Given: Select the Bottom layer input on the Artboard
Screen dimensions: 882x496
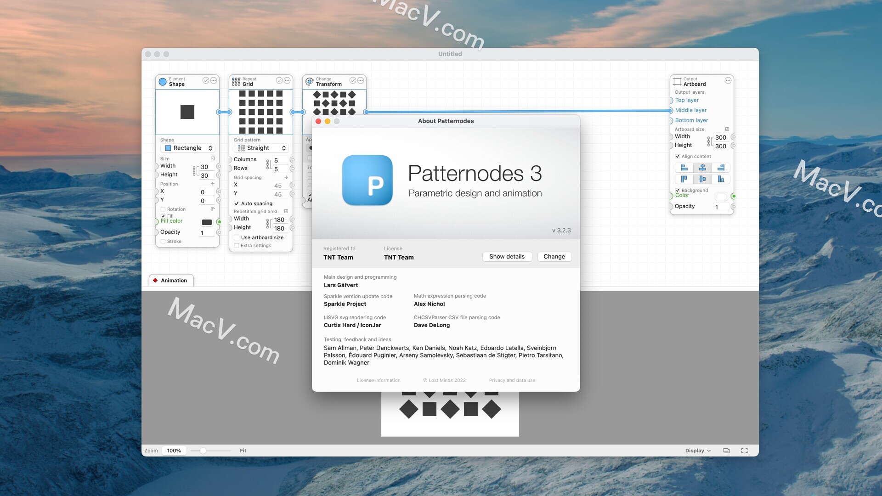Looking at the screenshot, I should [691, 120].
